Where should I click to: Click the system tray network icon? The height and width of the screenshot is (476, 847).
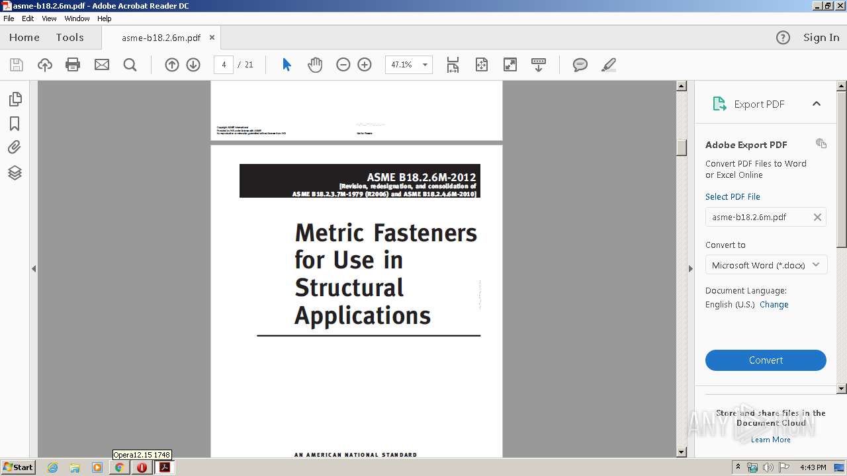tap(753, 467)
